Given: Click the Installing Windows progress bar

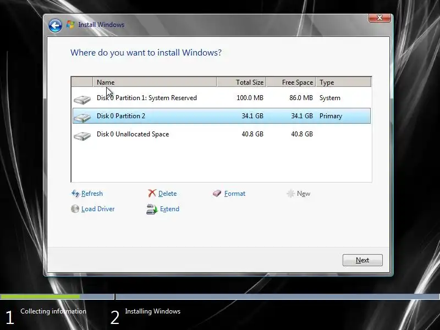Looking at the screenshot, I should point(278,296).
